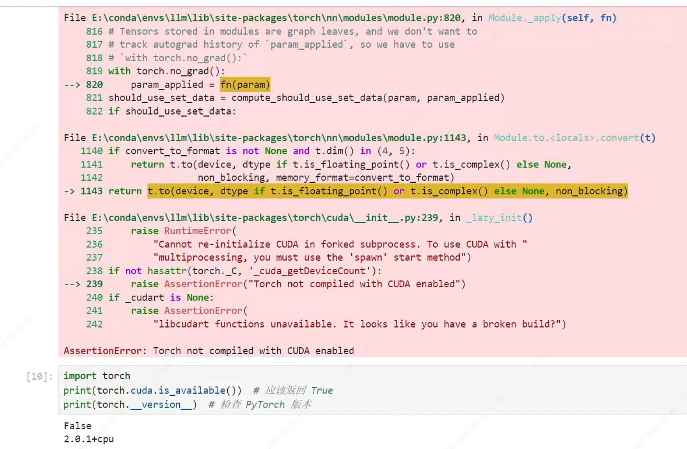This screenshot has height=449, width=687.
Task: Click the comment "# `with torch.no_grad():`" on line 818
Action: (178, 58)
